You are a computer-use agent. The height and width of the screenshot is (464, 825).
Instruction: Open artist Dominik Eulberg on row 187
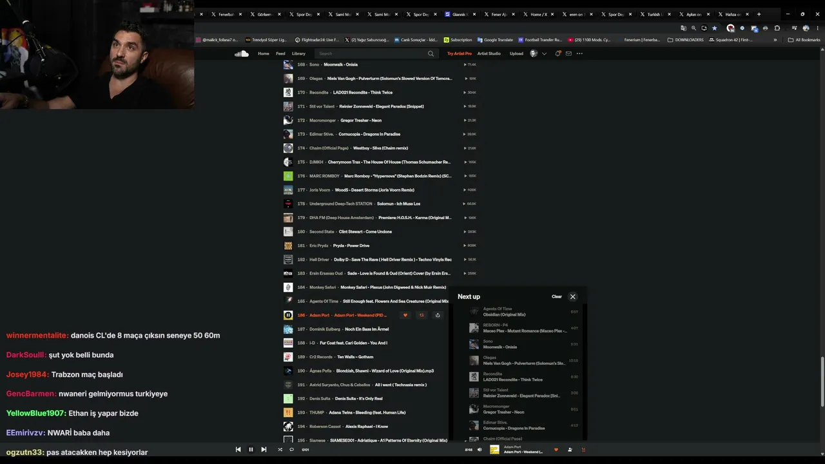click(x=324, y=329)
